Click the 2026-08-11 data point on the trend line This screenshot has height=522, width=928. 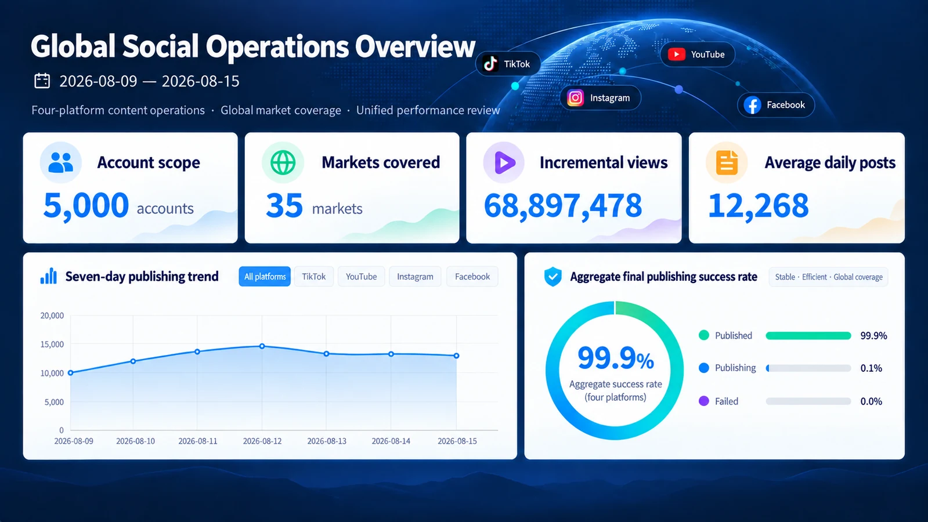[x=197, y=351]
